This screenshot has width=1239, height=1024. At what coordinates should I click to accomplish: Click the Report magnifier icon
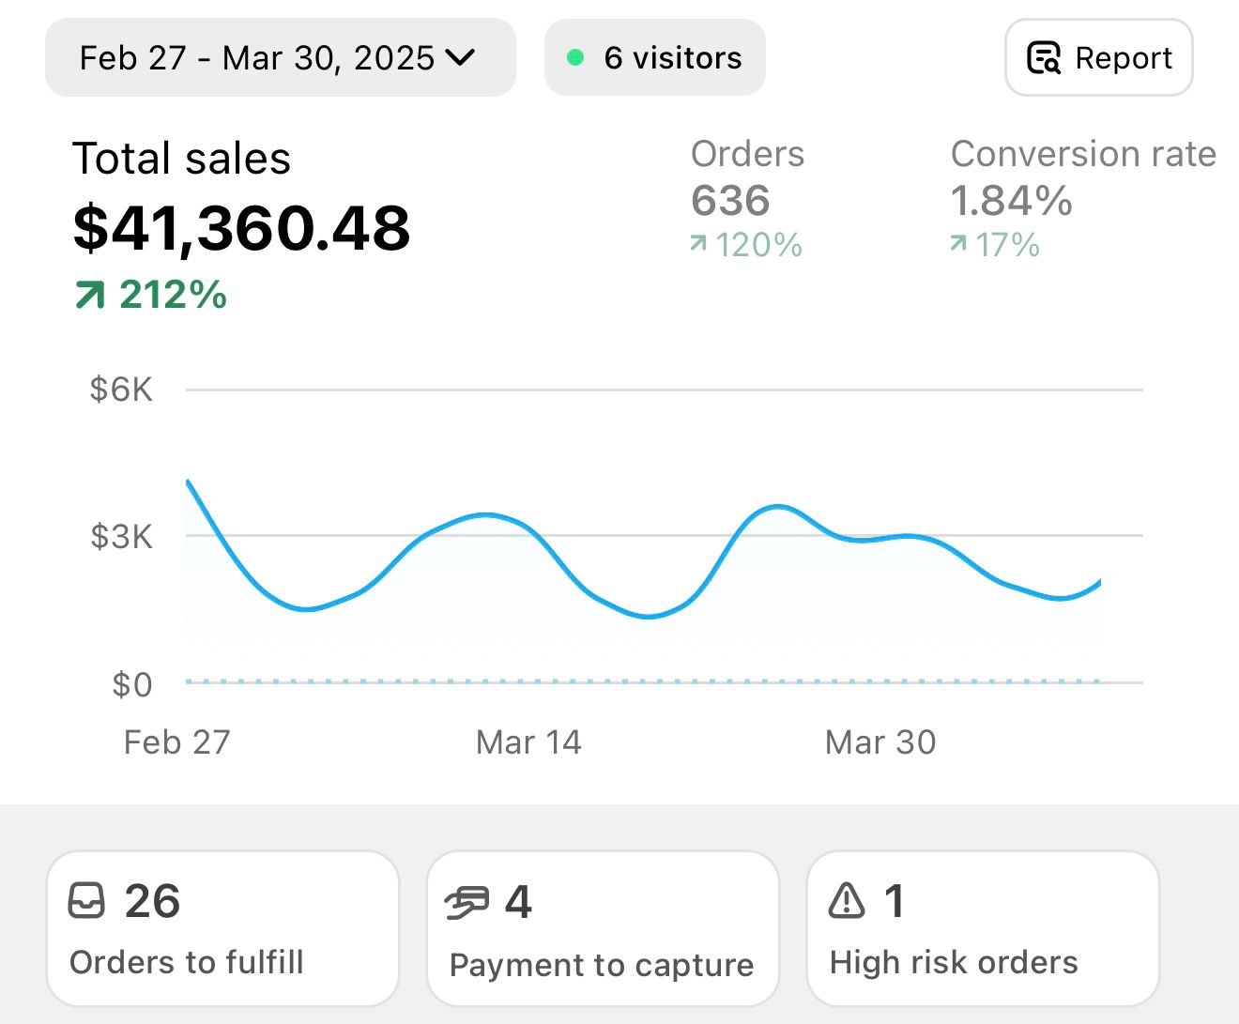[1044, 58]
